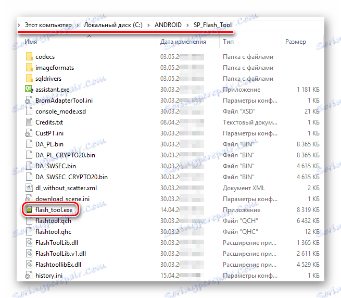
Task: Select history.ini file name
Action: point(49,276)
